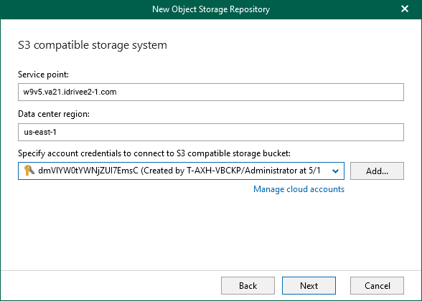Viewport: 422px width, 301px height.
Task: Click the 'Data center region:' label
Action: pos(54,114)
